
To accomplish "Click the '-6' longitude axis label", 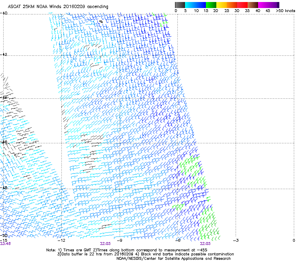I will [178, 241].
